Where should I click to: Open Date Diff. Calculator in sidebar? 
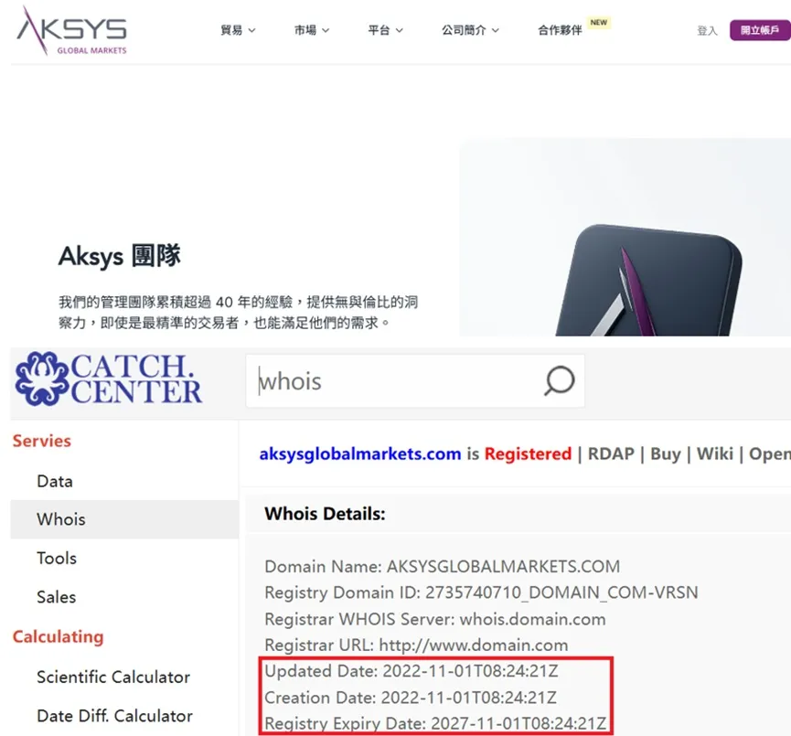[114, 715]
